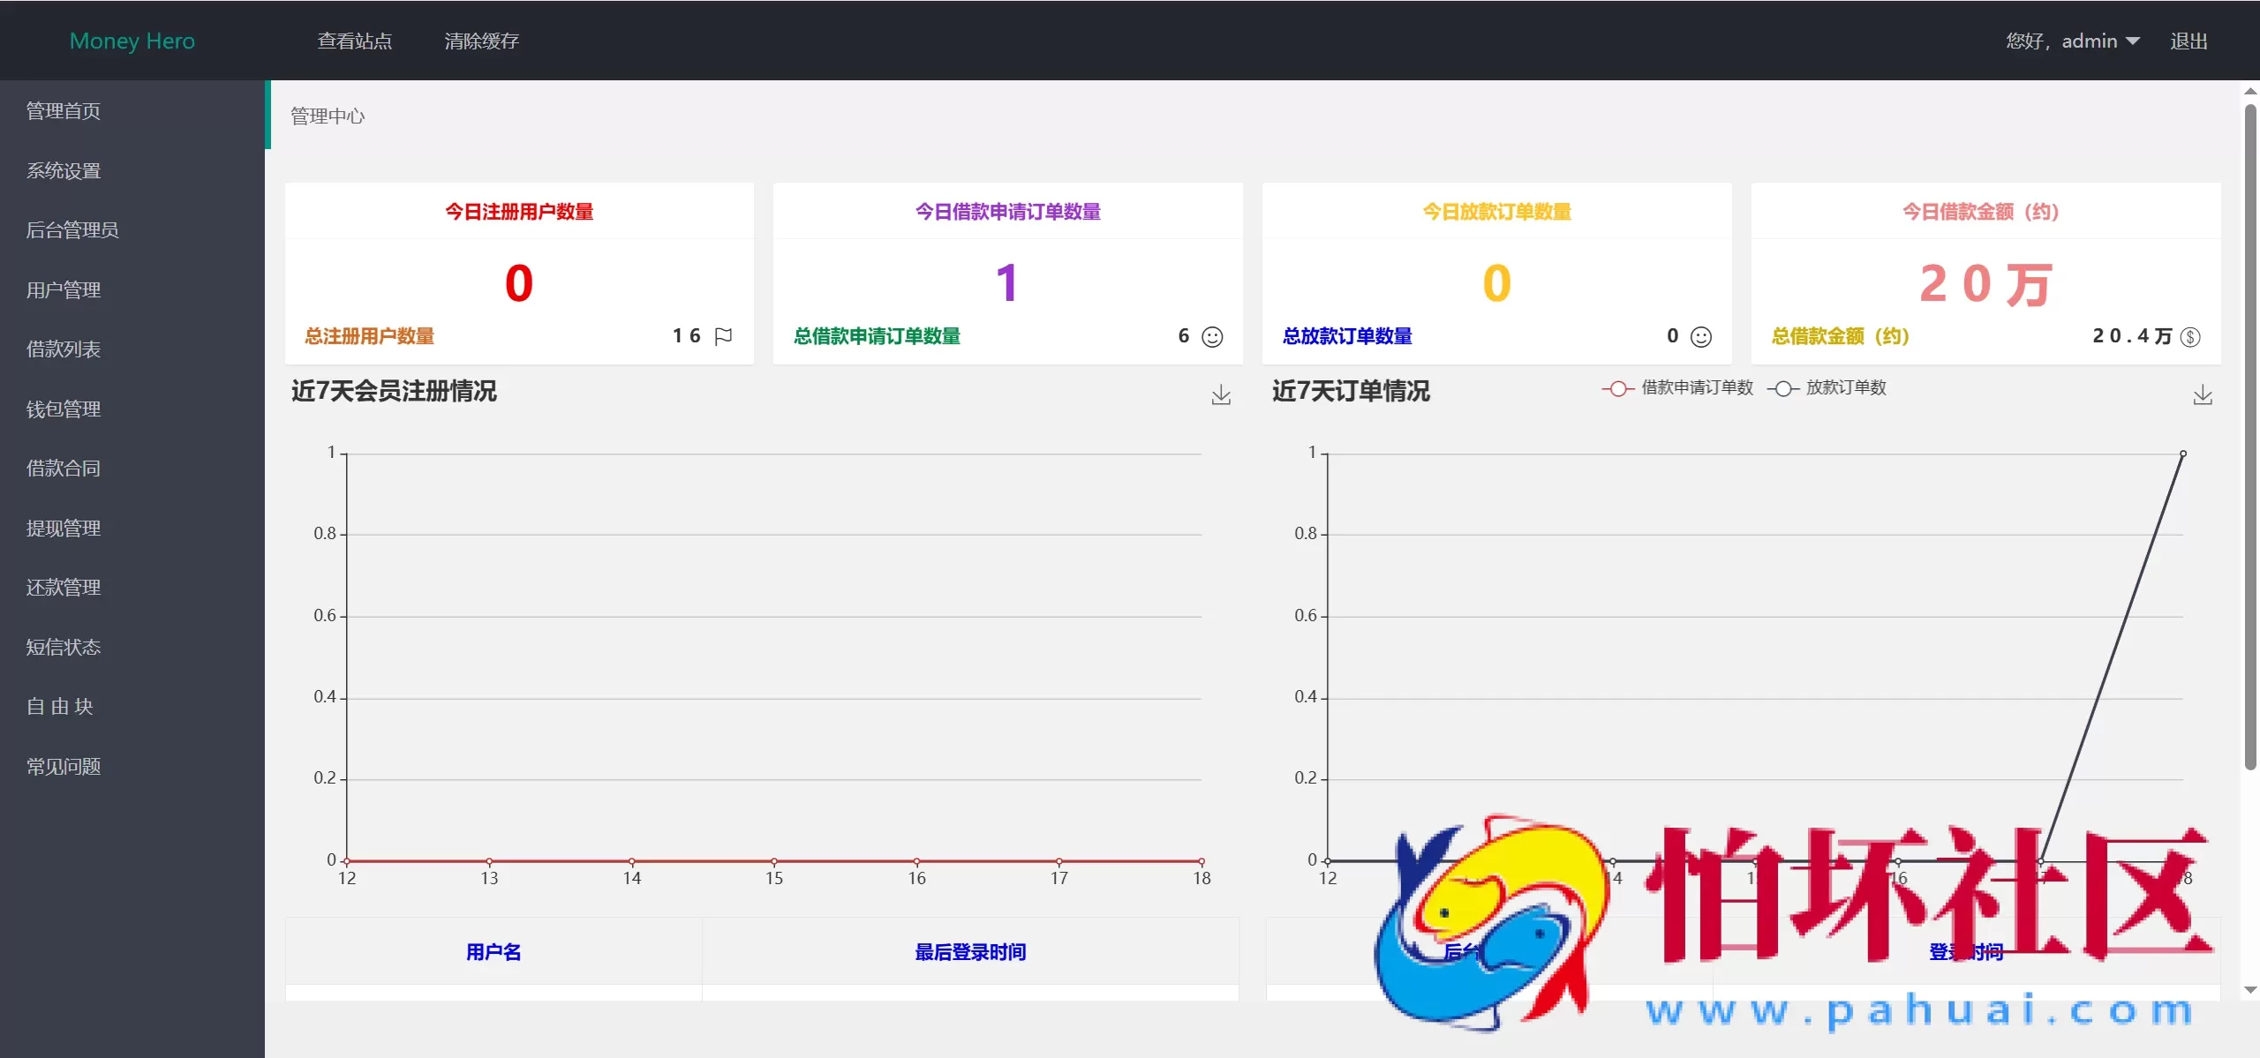
Task: Download the 近7天会员注册情况 chart
Action: (x=1221, y=394)
